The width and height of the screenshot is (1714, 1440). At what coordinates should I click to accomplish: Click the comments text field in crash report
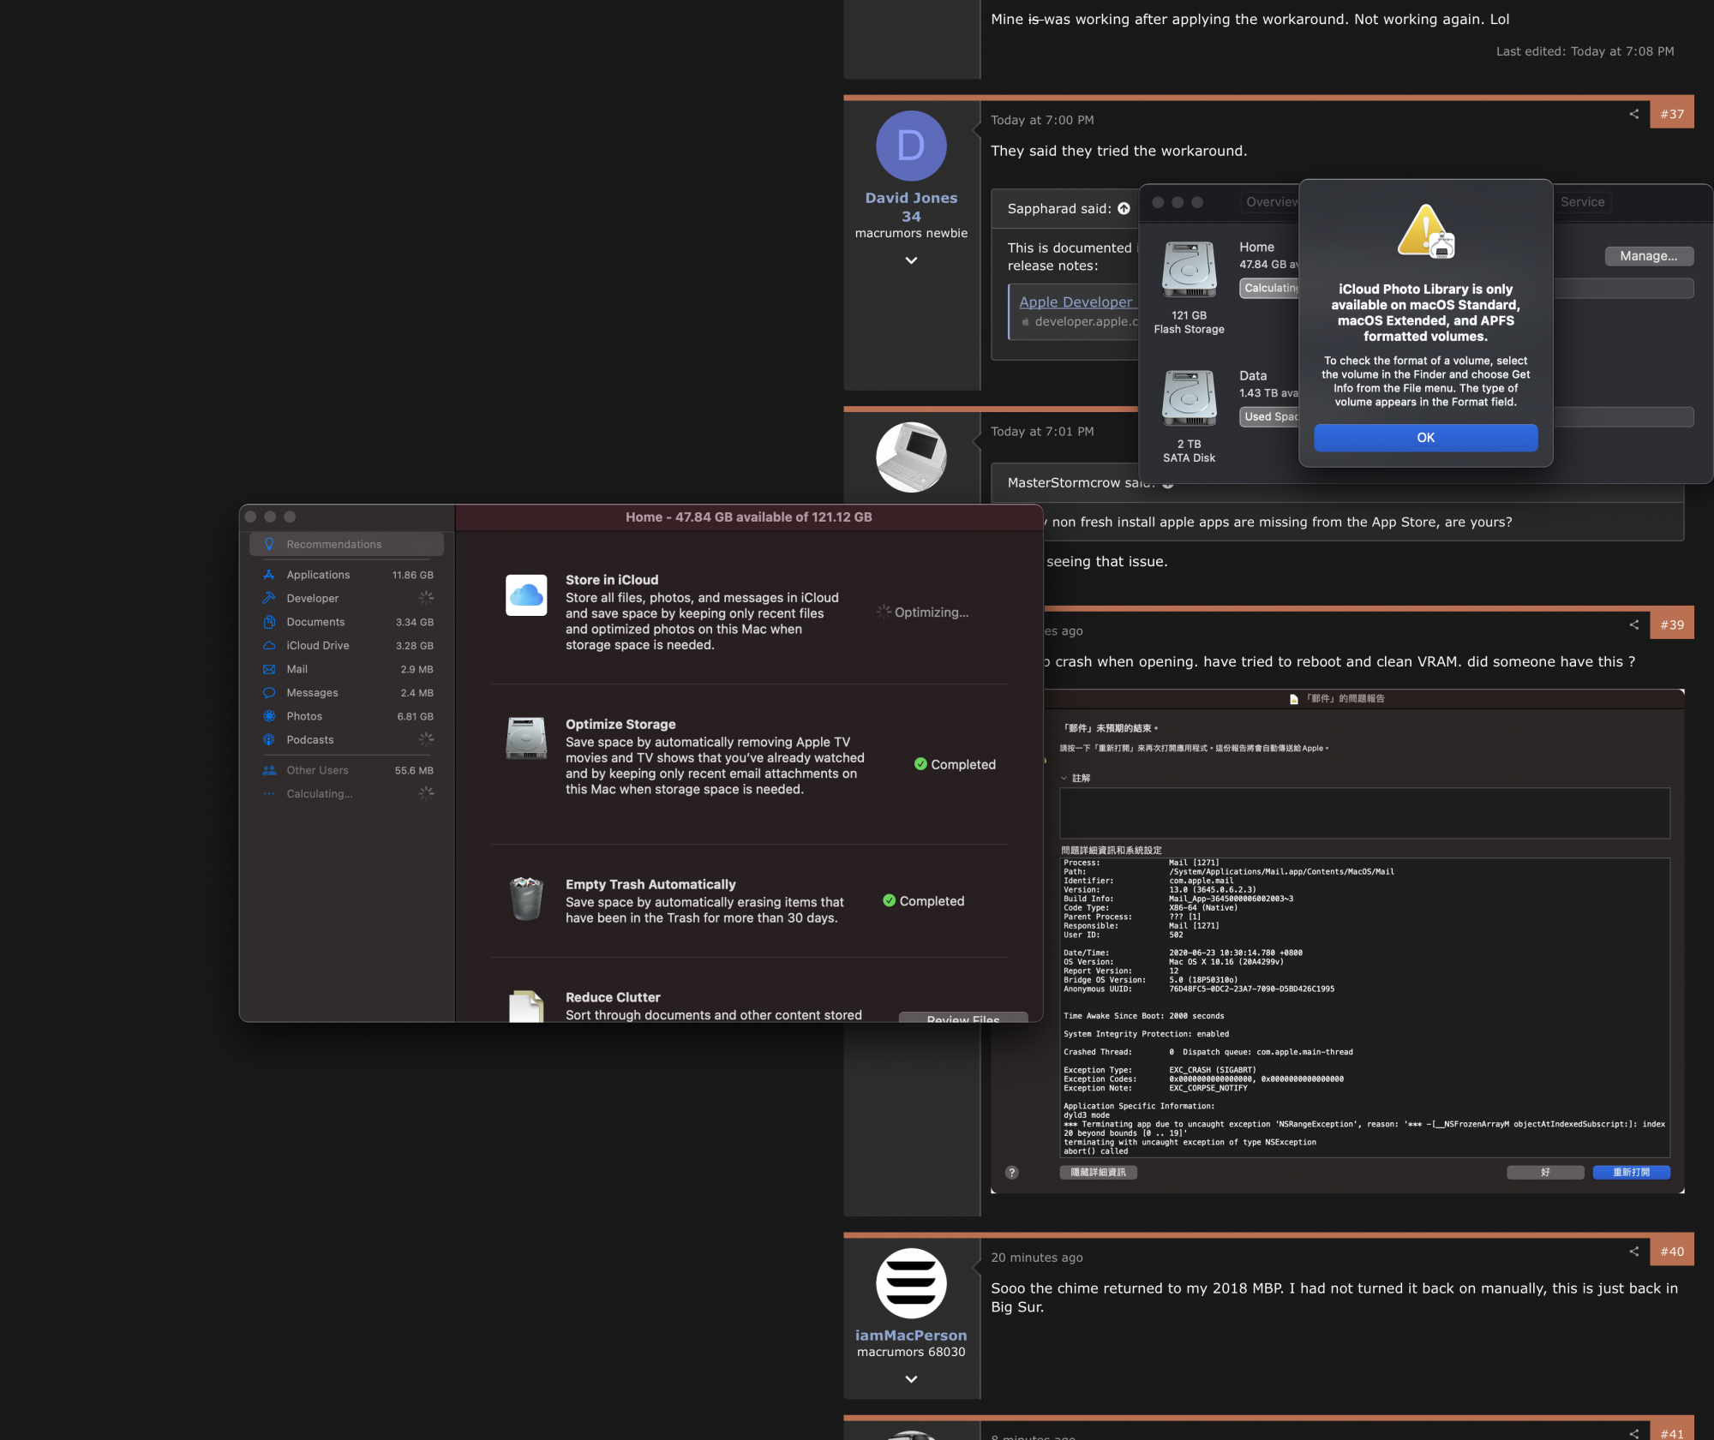[1364, 813]
